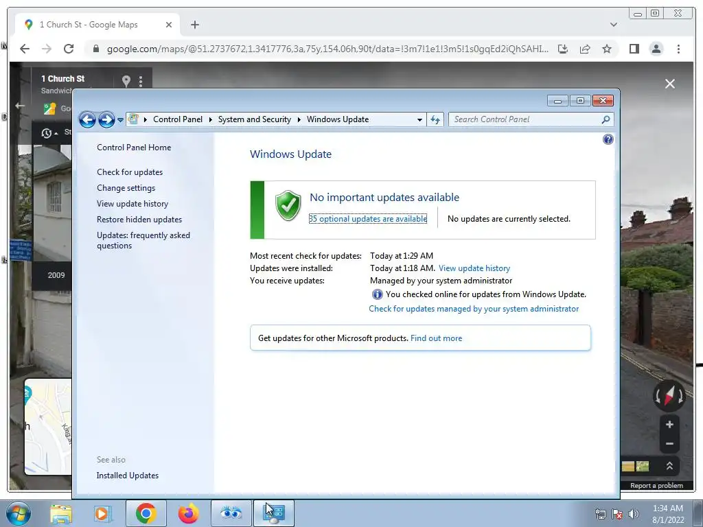Select the 1 Church St Chrome tab
Image resolution: width=703 pixels, height=527 pixels.
pyautogui.click(x=97, y=25)
